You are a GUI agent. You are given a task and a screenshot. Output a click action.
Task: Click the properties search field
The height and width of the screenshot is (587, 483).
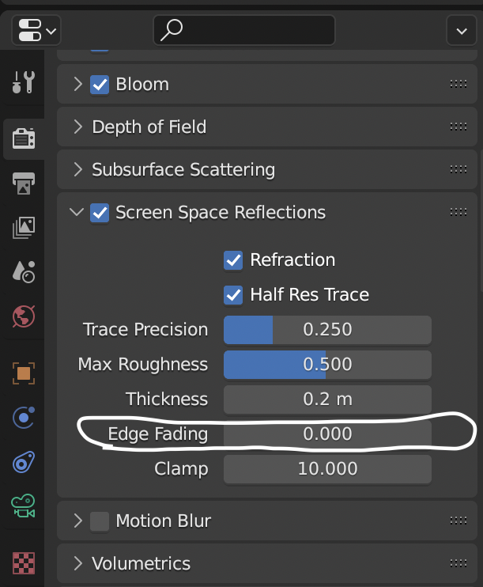[243, 30]
